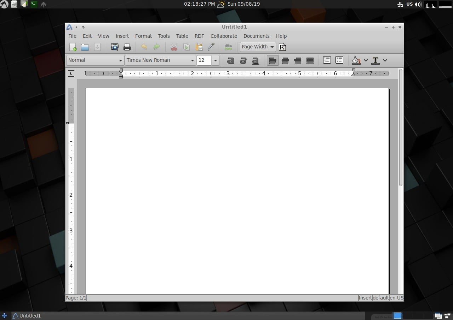453x320 pixels.
Task: Click the Untitled1 taskbar button
Action: [27, 316]
